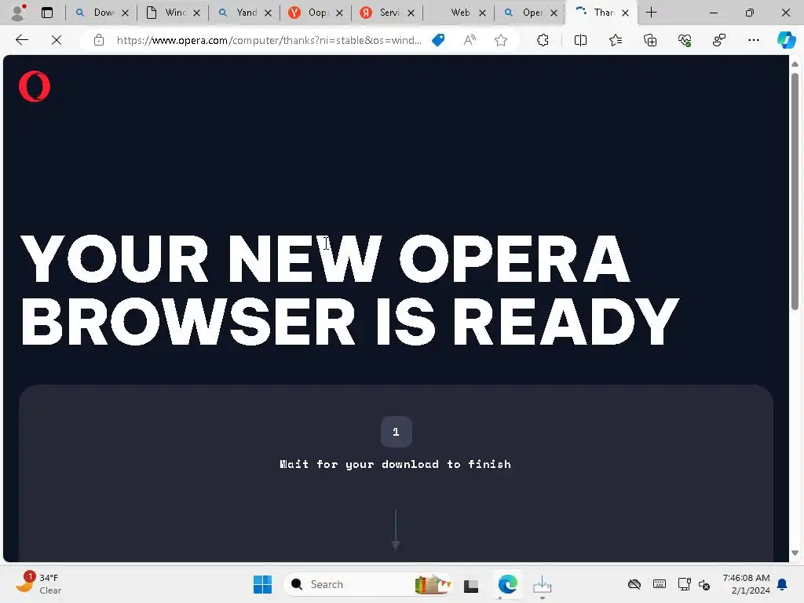Open the touch keyboard tray icon
Viewport: 804px width, 603px height.
click(660, 584)
